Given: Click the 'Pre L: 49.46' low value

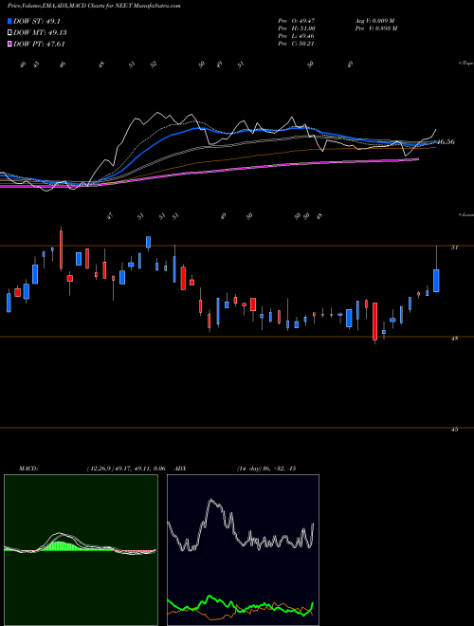Looking at the screenshot, I should click(x=297, y=35).
